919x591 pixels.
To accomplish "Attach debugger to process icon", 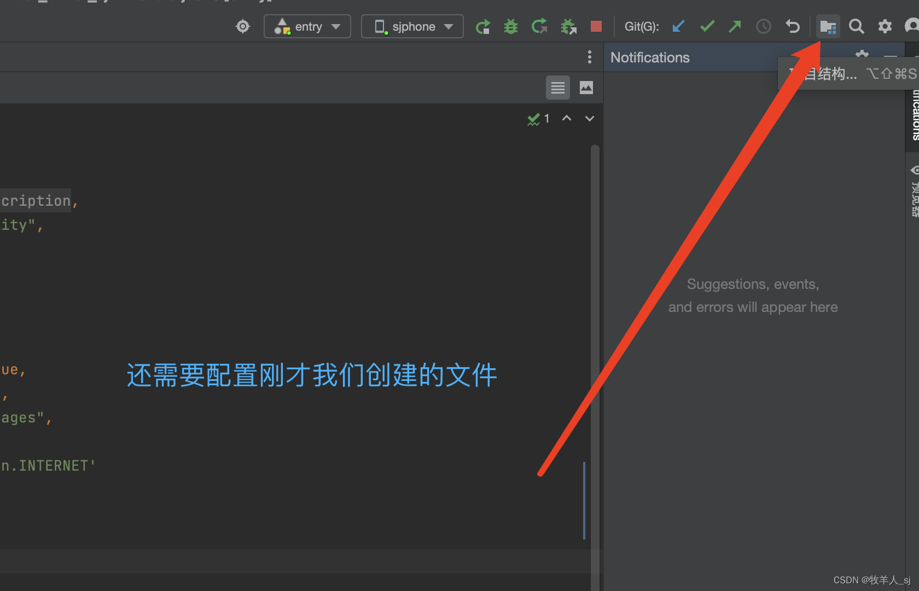I will point(569,26).
